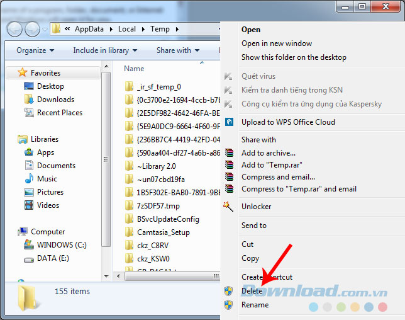Click the Favorites star icon
The width and height of the screenshot is (405, 320).
tap(23, 72)
